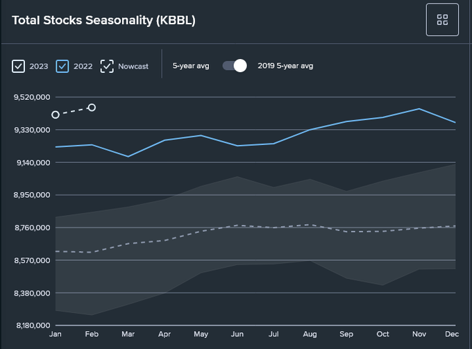Click the Feb nowcast data point
472x349 pixels.
coord(92,108)
